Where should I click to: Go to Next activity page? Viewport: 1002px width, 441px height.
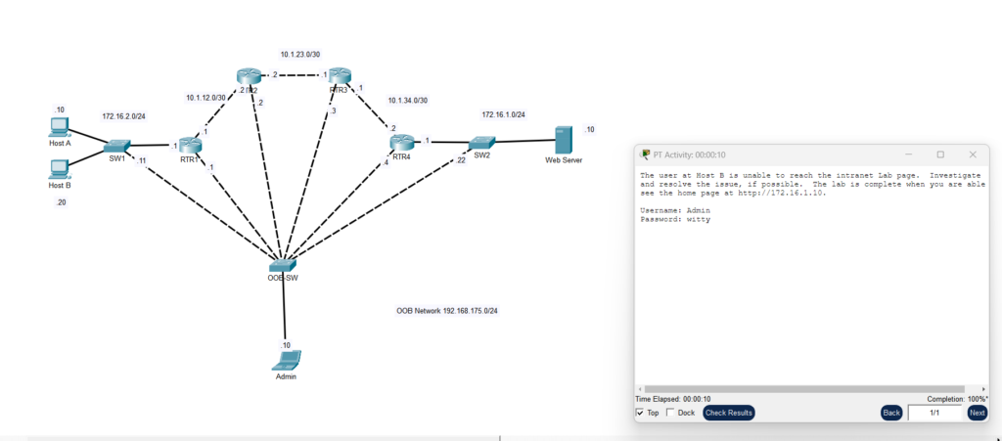977,413
